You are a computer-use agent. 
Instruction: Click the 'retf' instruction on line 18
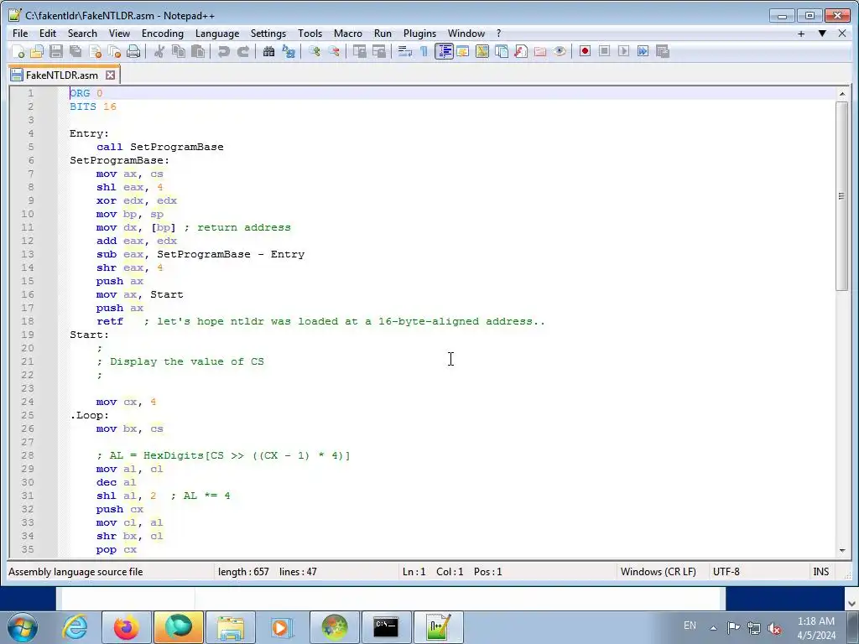110,321
